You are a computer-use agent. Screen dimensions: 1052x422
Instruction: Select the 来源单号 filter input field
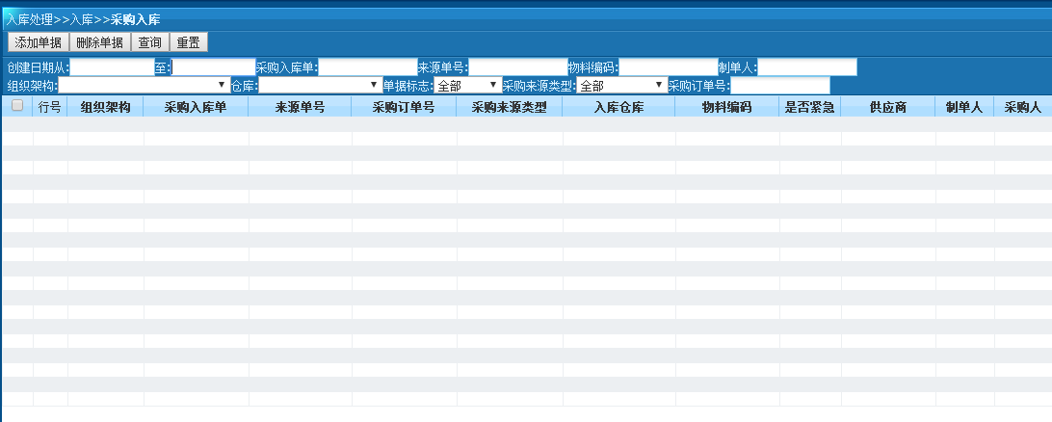(x=518, y=67)
